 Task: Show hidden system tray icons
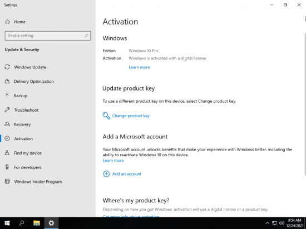268,223
